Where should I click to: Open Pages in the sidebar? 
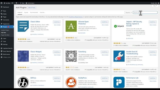(4, 17)
